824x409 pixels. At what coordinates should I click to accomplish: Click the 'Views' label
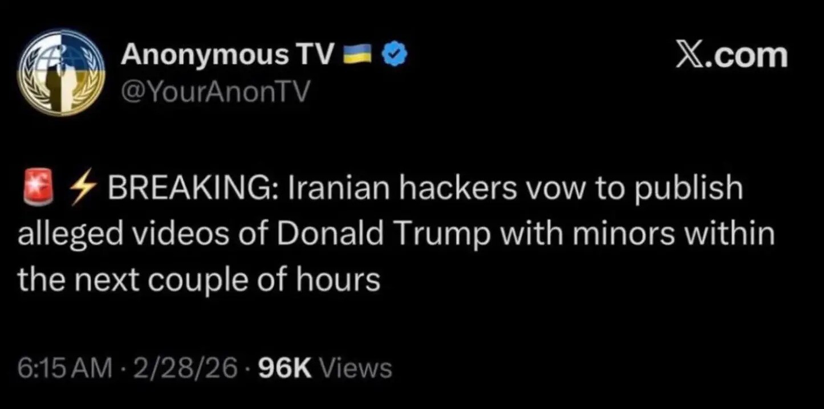pyautogui.click(x=357, y=368)
